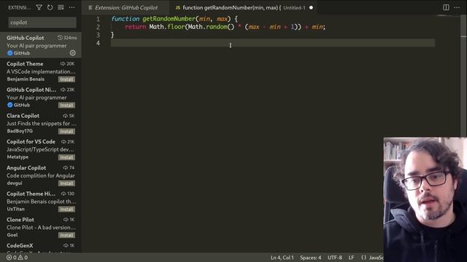Click the EXTENSI... panel title

[x=20, y=7]
